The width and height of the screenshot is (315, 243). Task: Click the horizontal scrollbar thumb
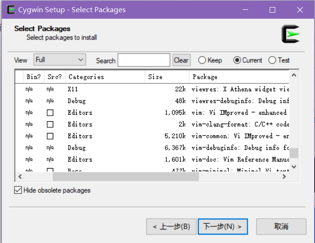(x=126, y=177)
